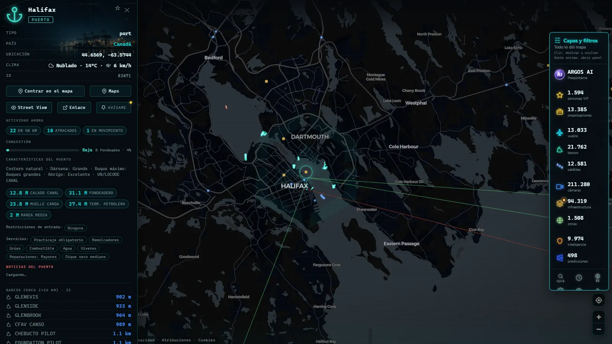Open Halifax in Maps
This screenshot has height=344, width=612.
110,91
